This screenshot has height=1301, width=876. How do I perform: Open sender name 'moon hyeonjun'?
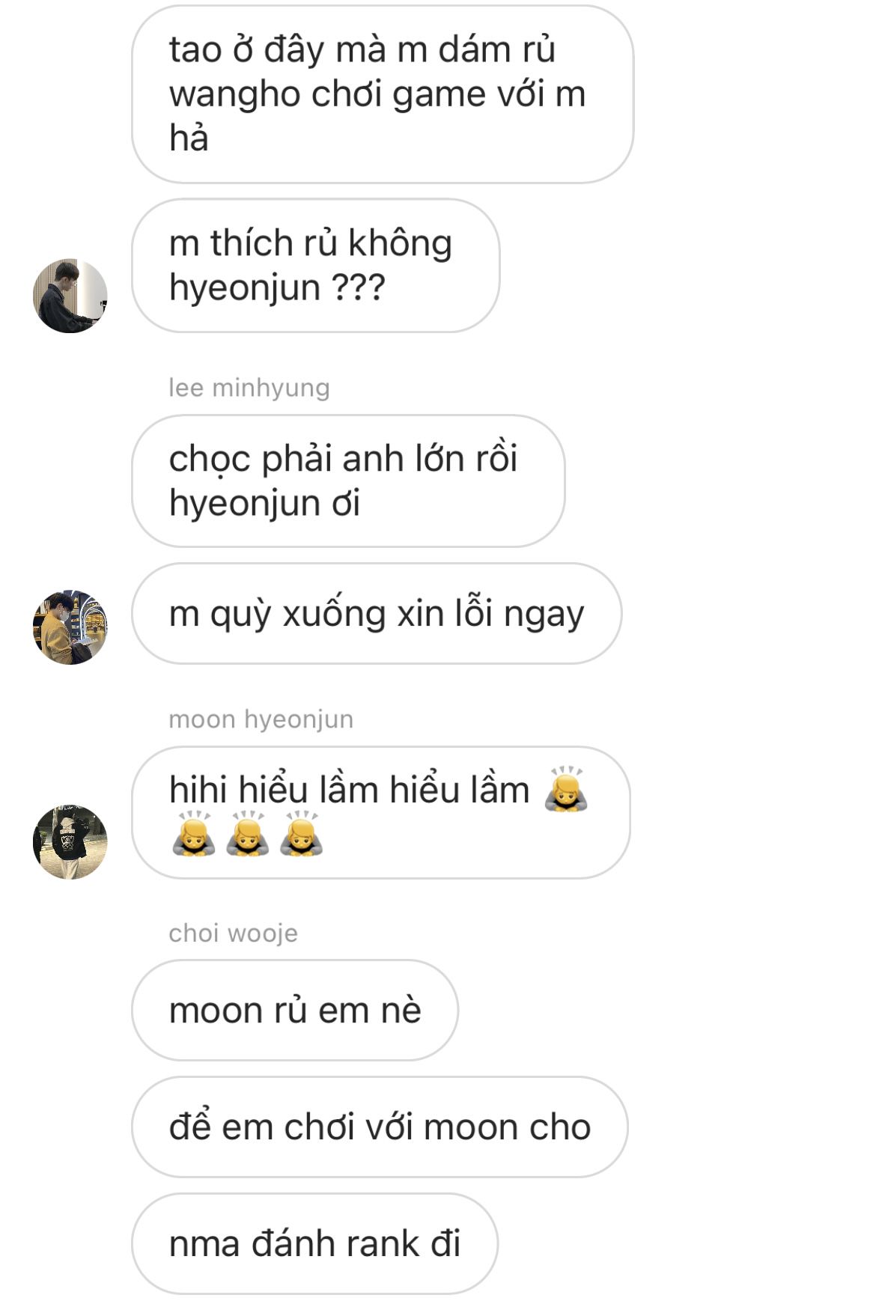coord(261,719)
